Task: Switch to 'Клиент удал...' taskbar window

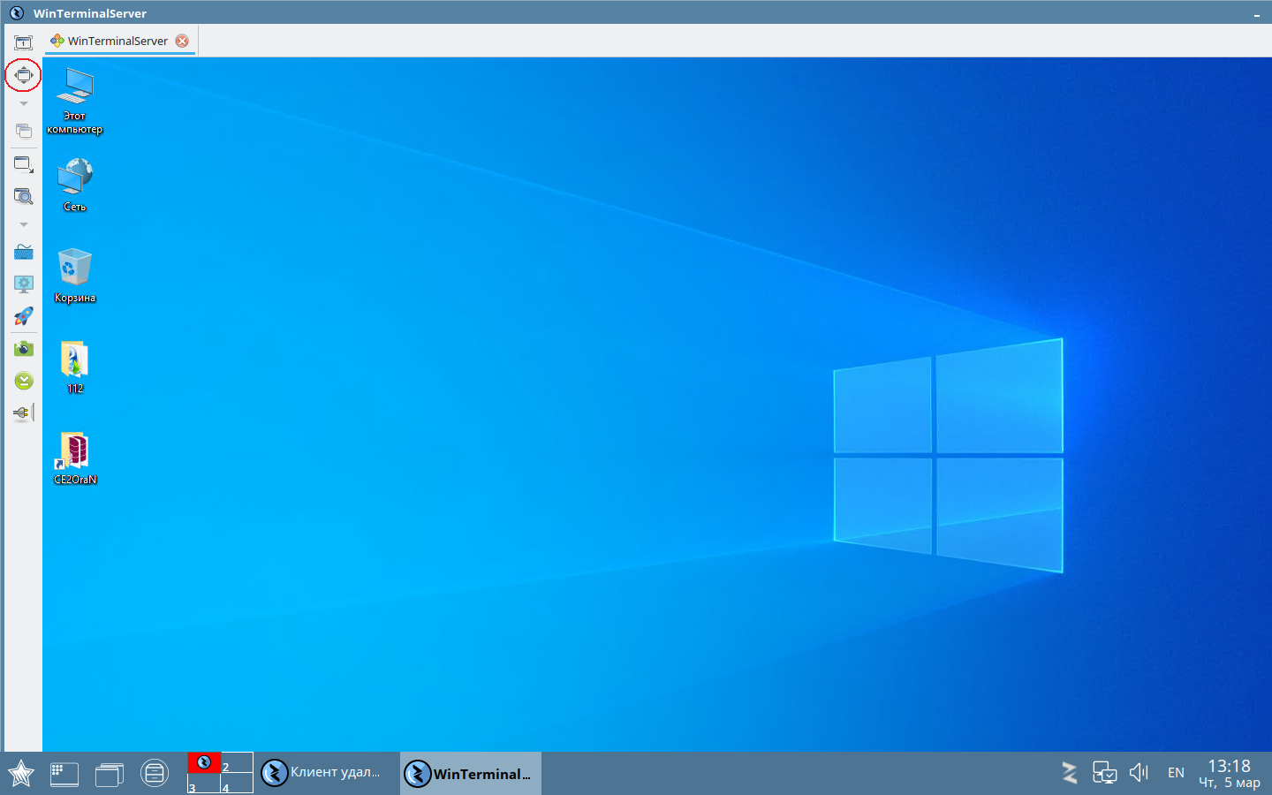Action: coord(328,773)
